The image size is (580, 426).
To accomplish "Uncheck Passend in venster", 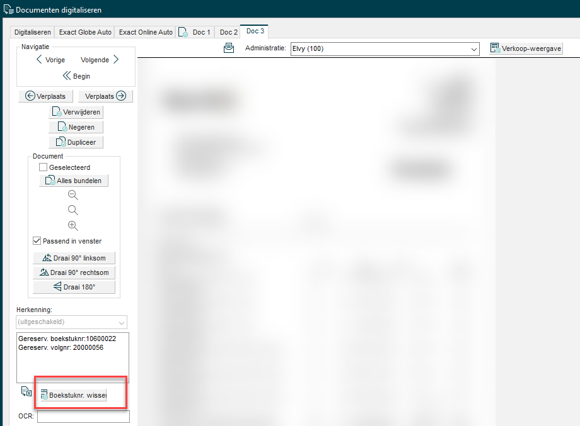I will [37, 241].
